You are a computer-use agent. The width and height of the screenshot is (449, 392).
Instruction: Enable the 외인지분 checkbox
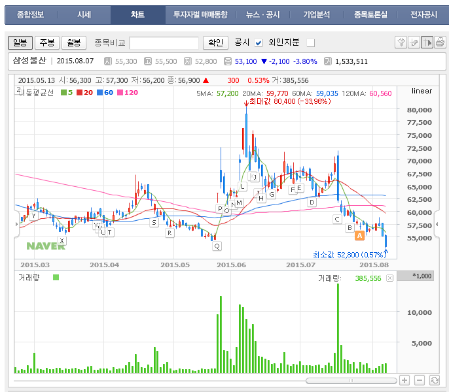(x=311, y=43)
